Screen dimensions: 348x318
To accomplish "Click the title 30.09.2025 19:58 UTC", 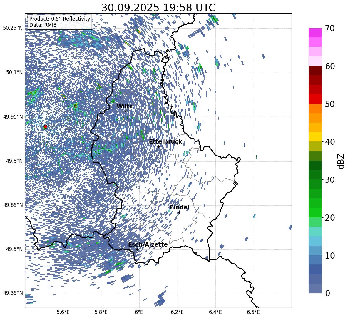I will [158, 8].
